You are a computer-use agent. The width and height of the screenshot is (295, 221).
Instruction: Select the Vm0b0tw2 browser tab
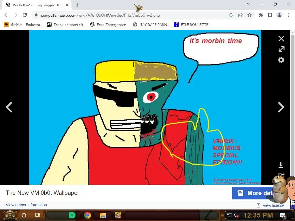coord(37,5)
